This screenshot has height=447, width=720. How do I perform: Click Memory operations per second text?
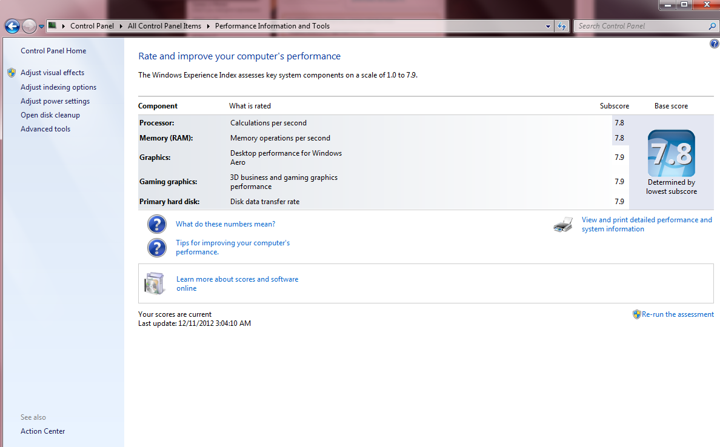[280, 138]
